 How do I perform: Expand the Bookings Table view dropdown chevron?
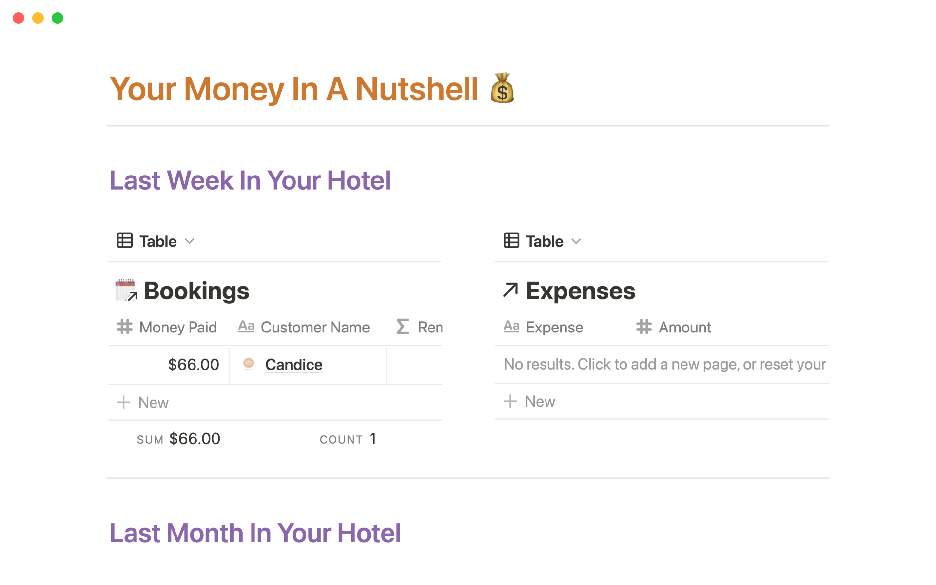click(x=190, y=241)
